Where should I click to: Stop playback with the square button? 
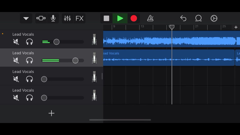pos(106,18)
